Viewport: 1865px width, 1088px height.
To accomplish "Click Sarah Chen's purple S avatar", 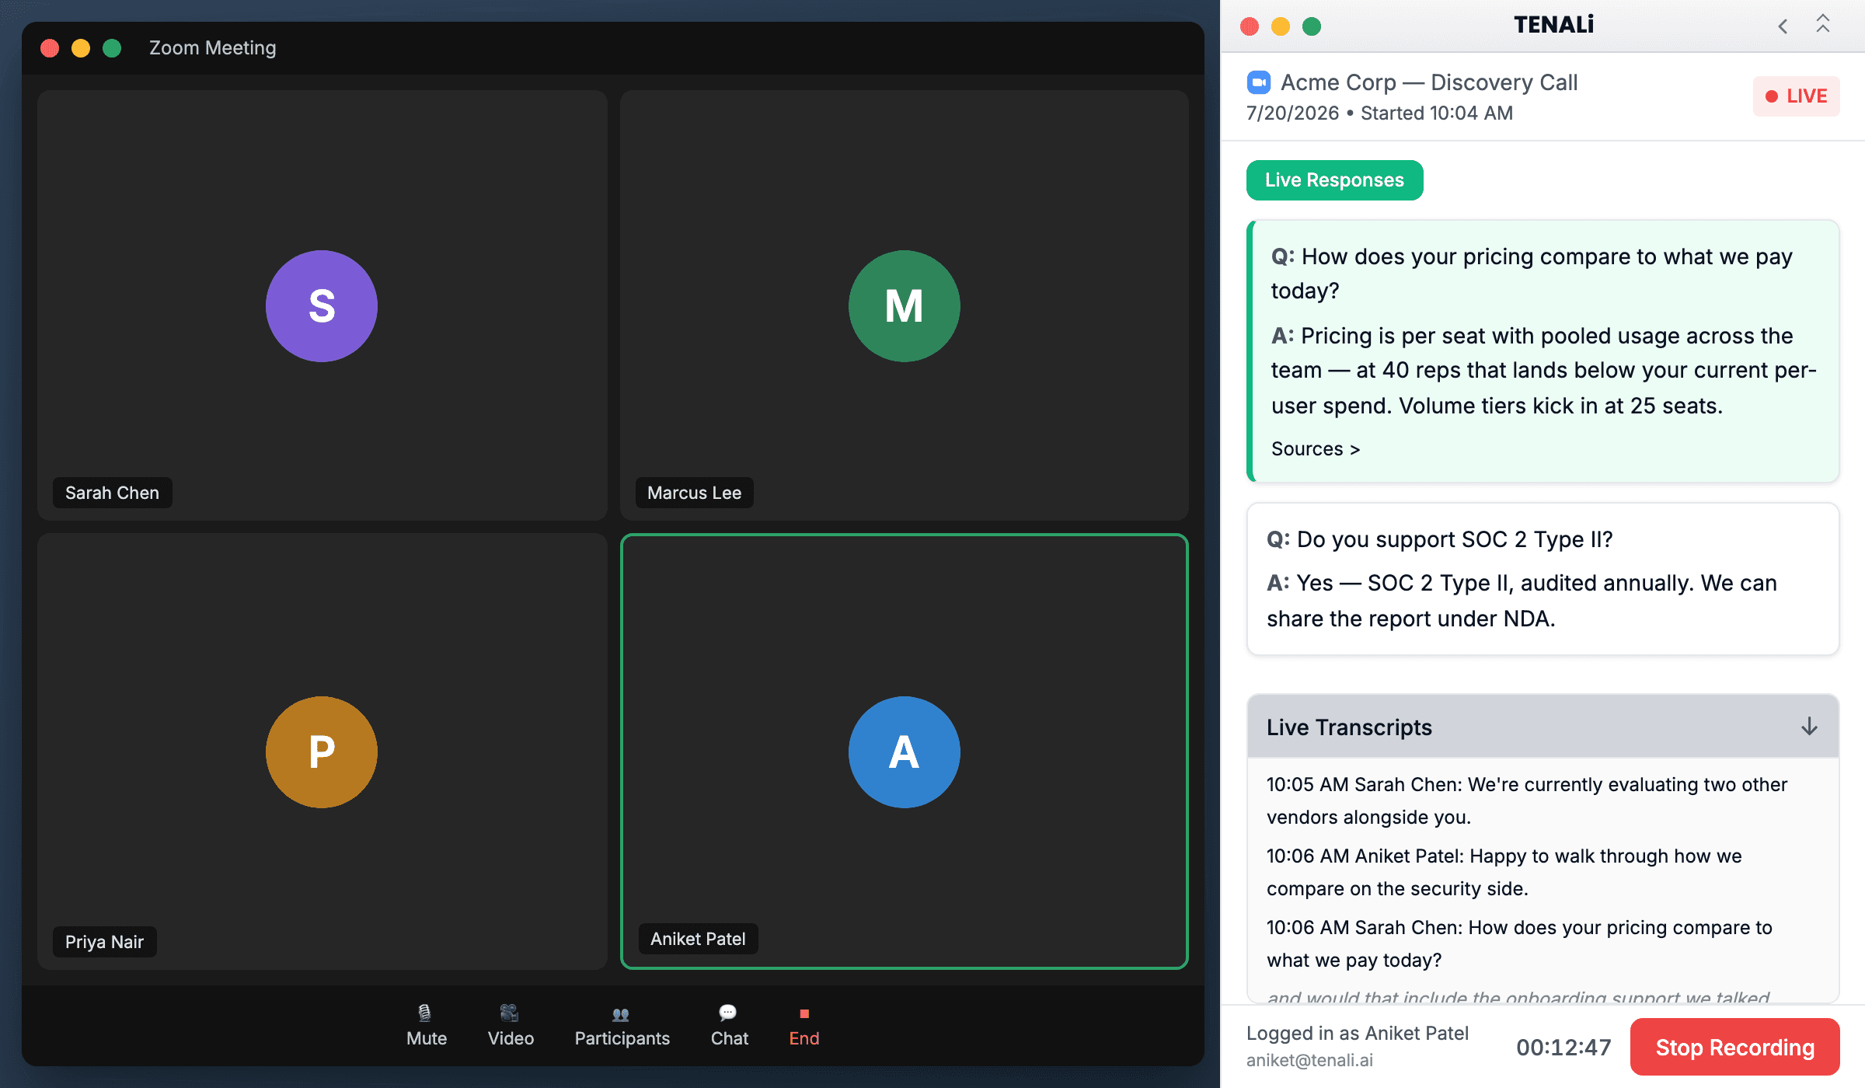I will tap(322, 306).
